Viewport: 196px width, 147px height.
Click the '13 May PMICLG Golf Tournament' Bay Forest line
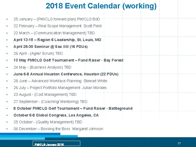(68, 60)
